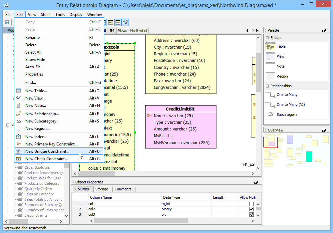Click the NUL display toolbar icon
The image size is (333, 233).
pos(111,22)
